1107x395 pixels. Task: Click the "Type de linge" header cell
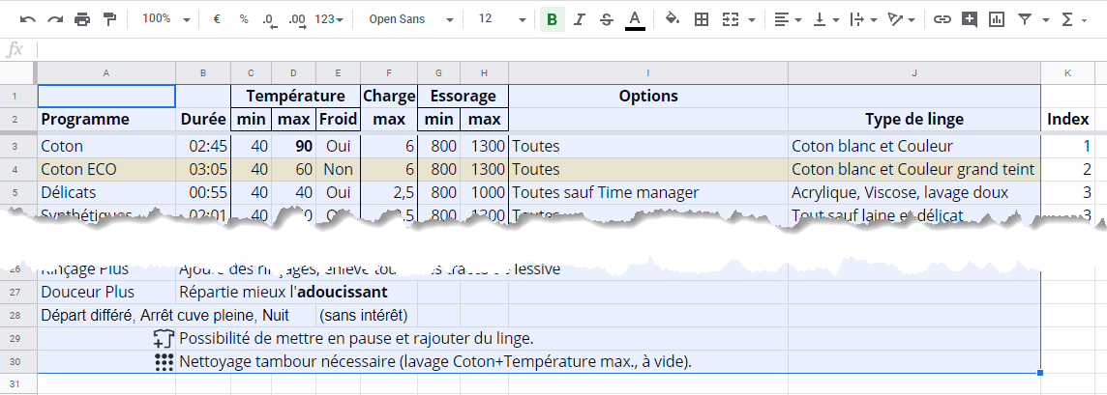tap(914, 119)
